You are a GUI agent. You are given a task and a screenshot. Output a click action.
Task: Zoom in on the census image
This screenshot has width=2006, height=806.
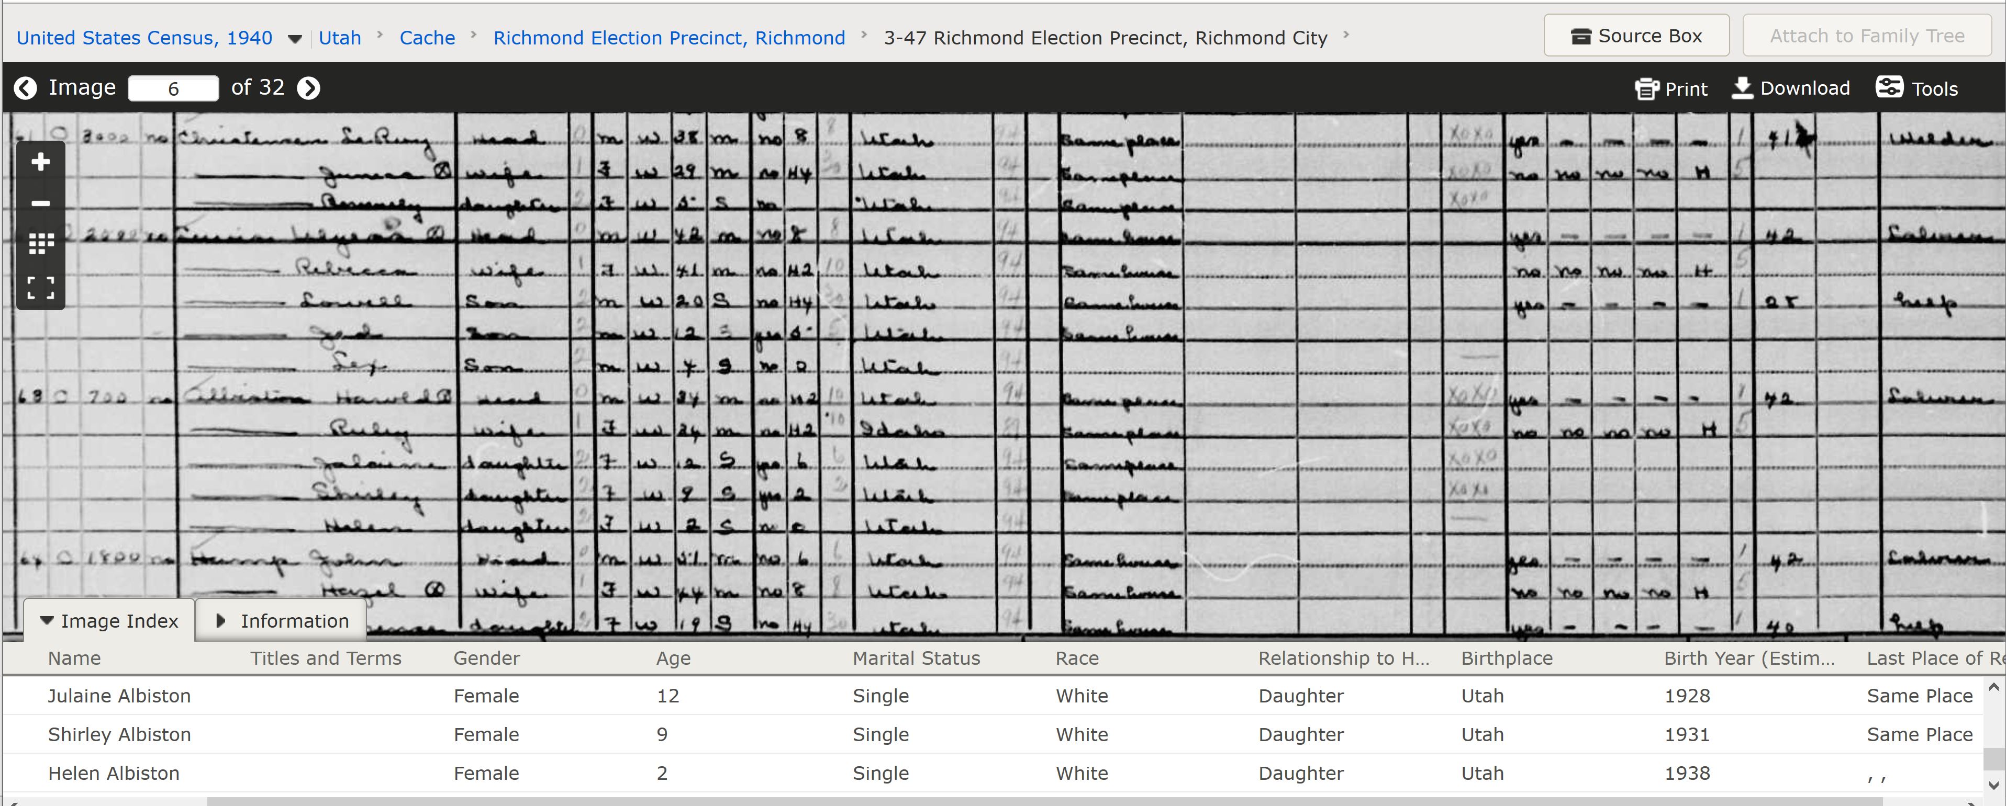click(40, 162)
